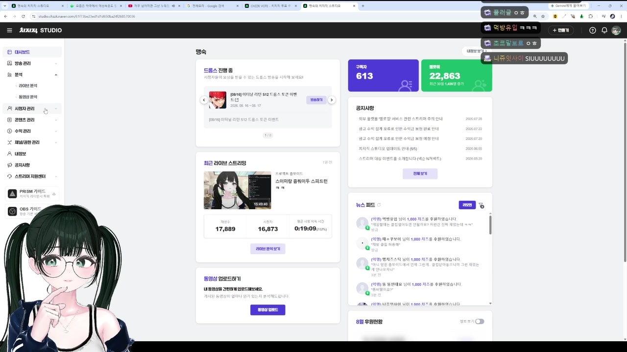Click the 만들기 create button
This screenshot has width=627, height=352.
(561, 30)
